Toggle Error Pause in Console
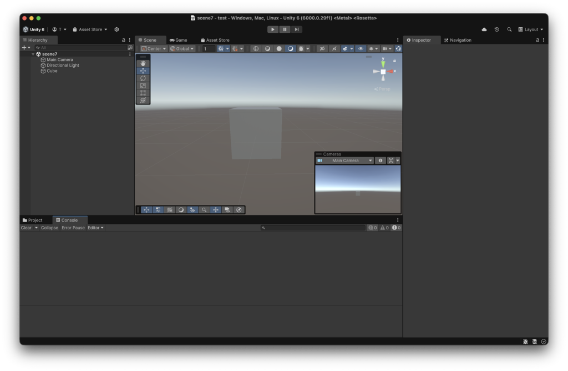The image size is (568, 371). pos(73,228)
